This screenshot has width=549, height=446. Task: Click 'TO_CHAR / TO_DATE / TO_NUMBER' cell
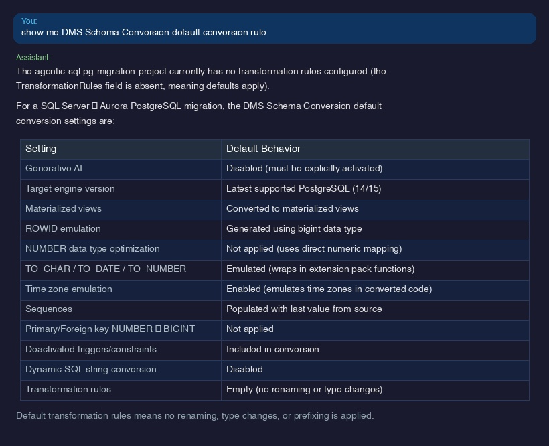[121, 270]
